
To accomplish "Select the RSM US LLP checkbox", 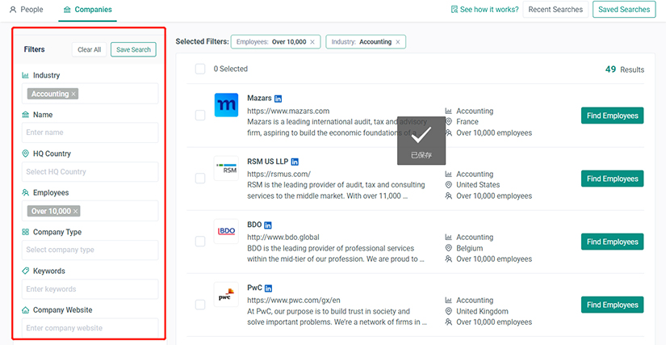I will tap(200, 179).
